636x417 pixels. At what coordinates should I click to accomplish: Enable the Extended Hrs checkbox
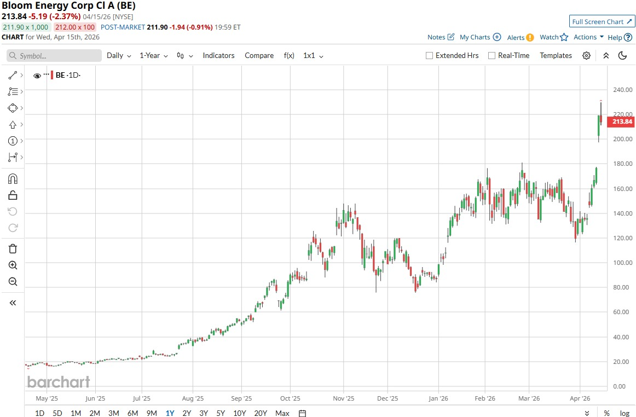point(430,56)
